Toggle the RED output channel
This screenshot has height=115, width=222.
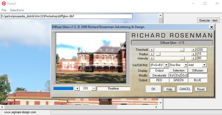point(159,80)
